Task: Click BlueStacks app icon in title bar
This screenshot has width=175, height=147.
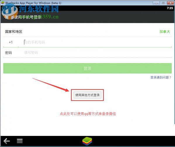Action: click(x=3, y=3)
